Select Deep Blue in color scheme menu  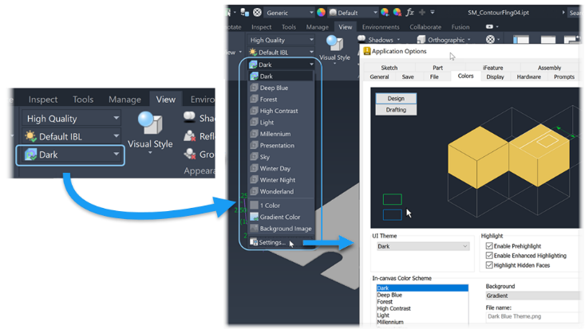point(281,88)
